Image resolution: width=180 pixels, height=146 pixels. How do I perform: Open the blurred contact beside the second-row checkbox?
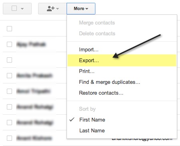click(31, 45)
